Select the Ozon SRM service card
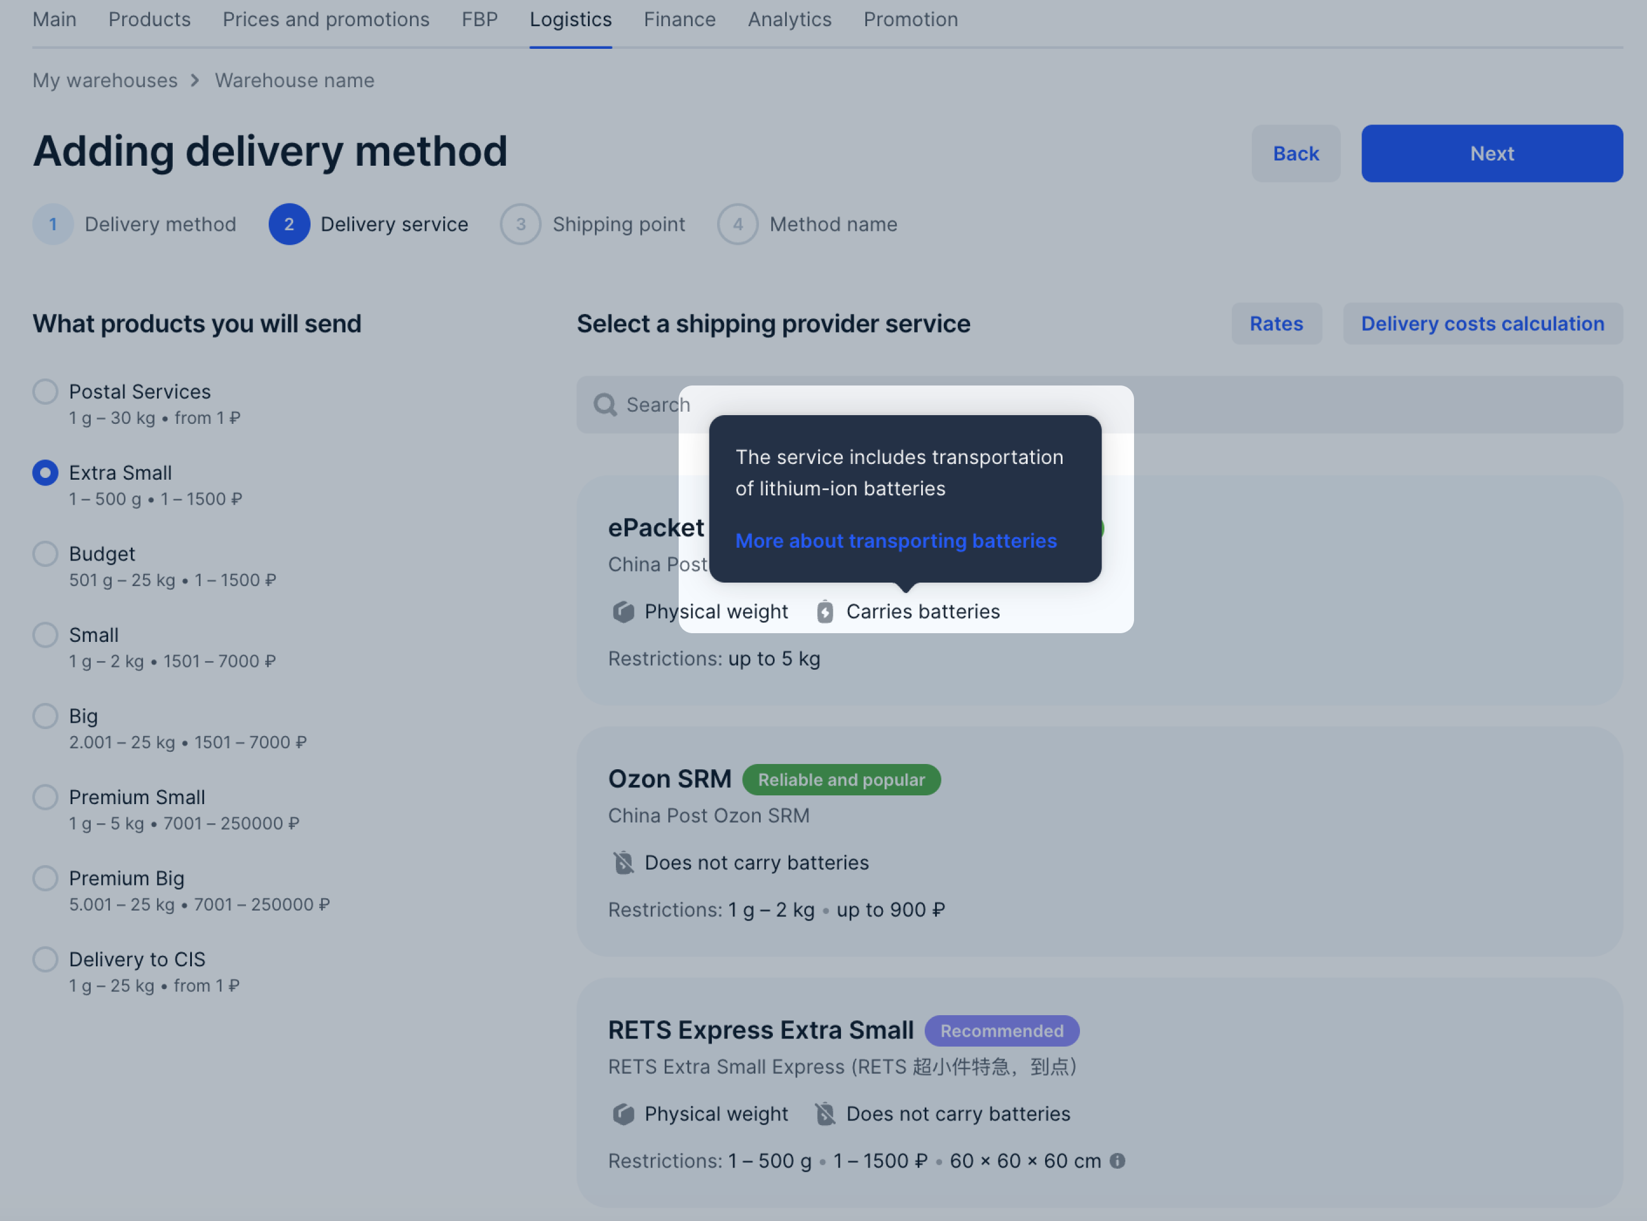1647x1221 pixels. tap(1099, 841)
